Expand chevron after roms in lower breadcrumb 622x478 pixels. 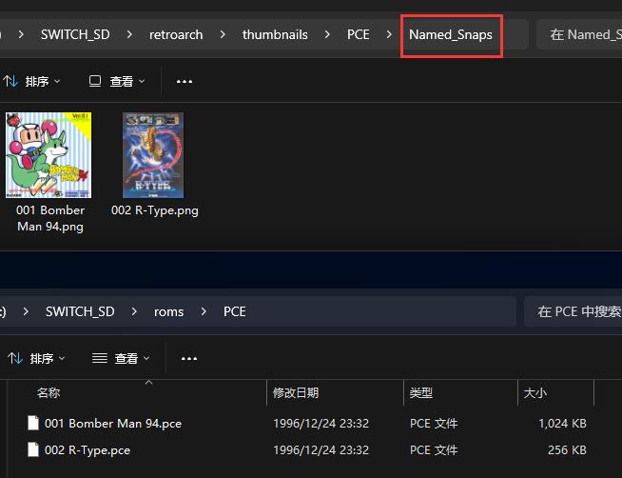tap(204, 311)
